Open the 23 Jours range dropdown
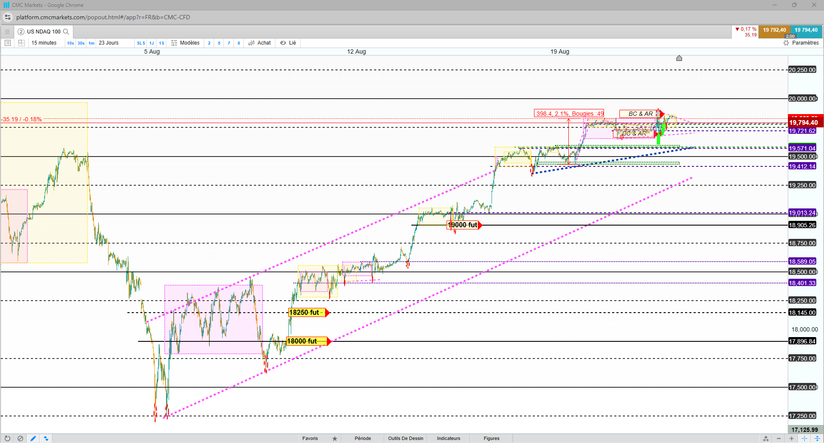Viewport: 824px width, 443px height. click(109, 43)
